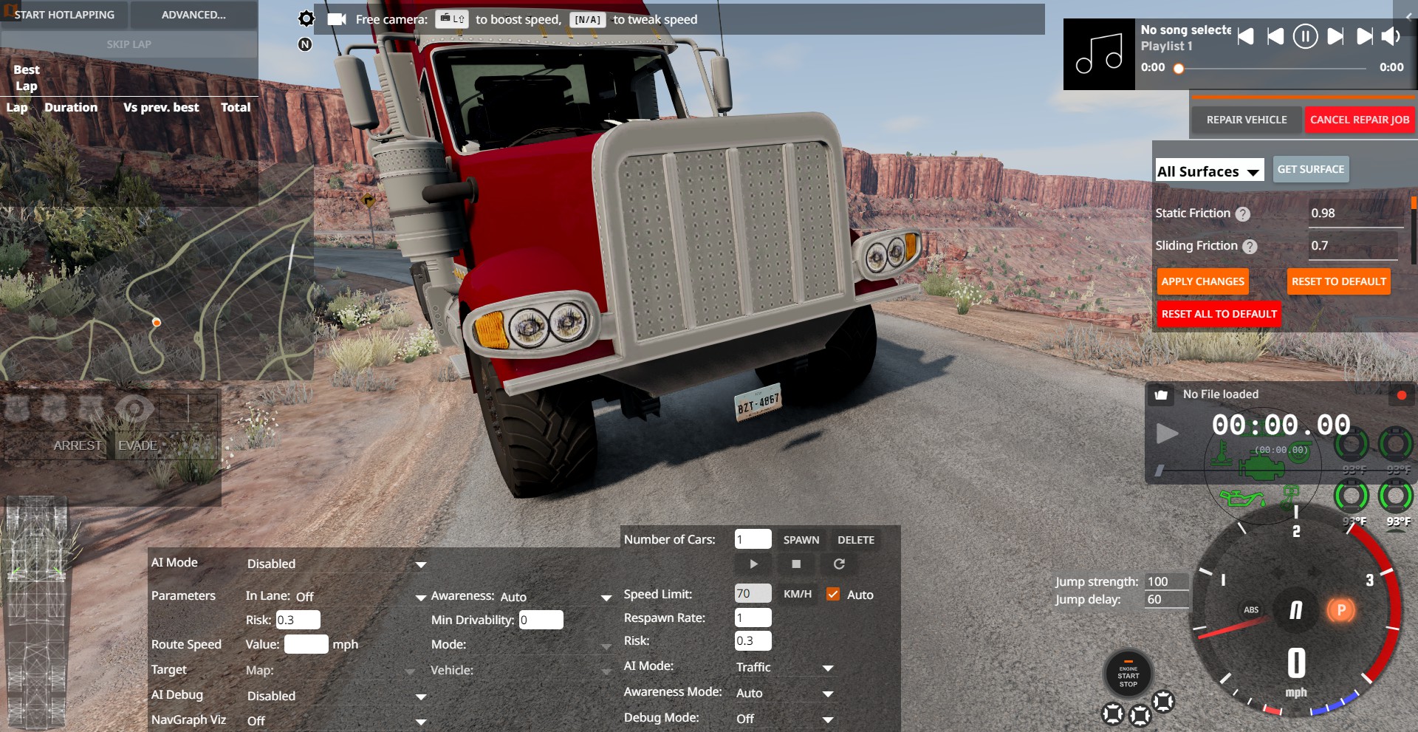The height and width of the screenshot is (732, 1418).
Task: Click the red replay record button
Action: tap(1402, 395)
